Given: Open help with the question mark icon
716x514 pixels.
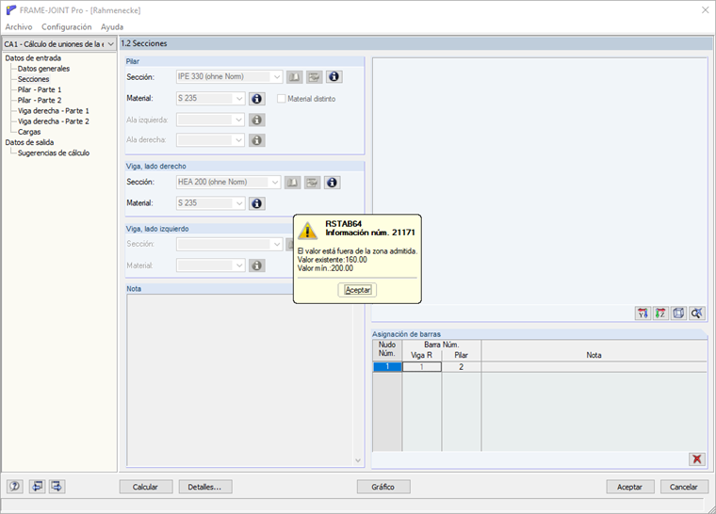Looking at the screenshot, I should [x=15, y=486].
